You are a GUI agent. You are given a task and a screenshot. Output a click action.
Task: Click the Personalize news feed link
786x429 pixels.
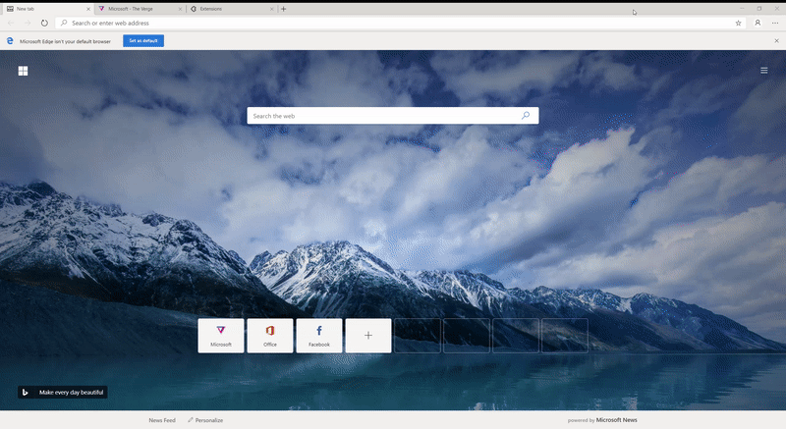205,420
